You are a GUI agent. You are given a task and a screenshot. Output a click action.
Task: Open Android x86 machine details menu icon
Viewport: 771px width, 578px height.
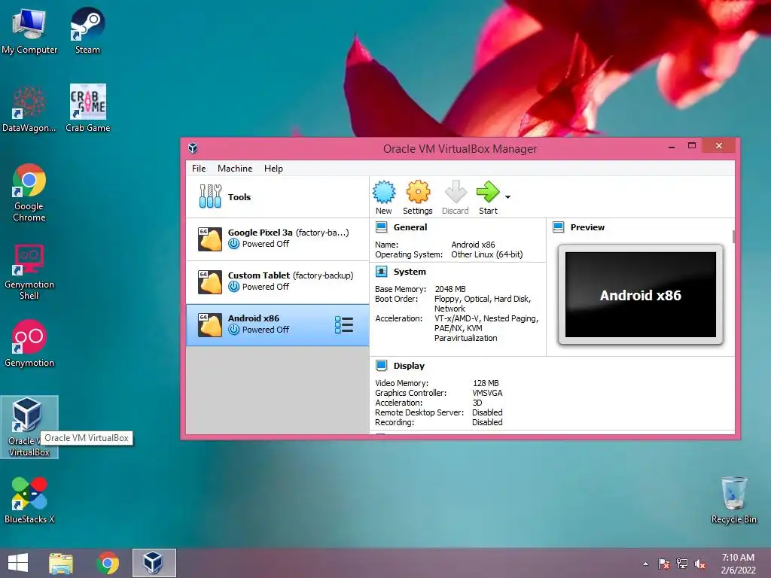tap(343, 325)
